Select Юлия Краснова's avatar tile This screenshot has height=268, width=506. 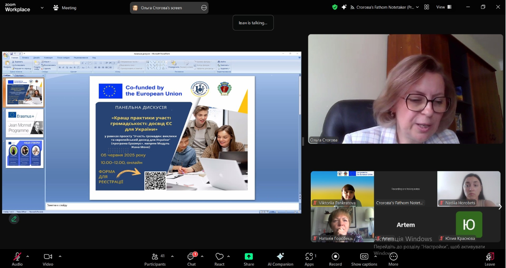[468, 224]
